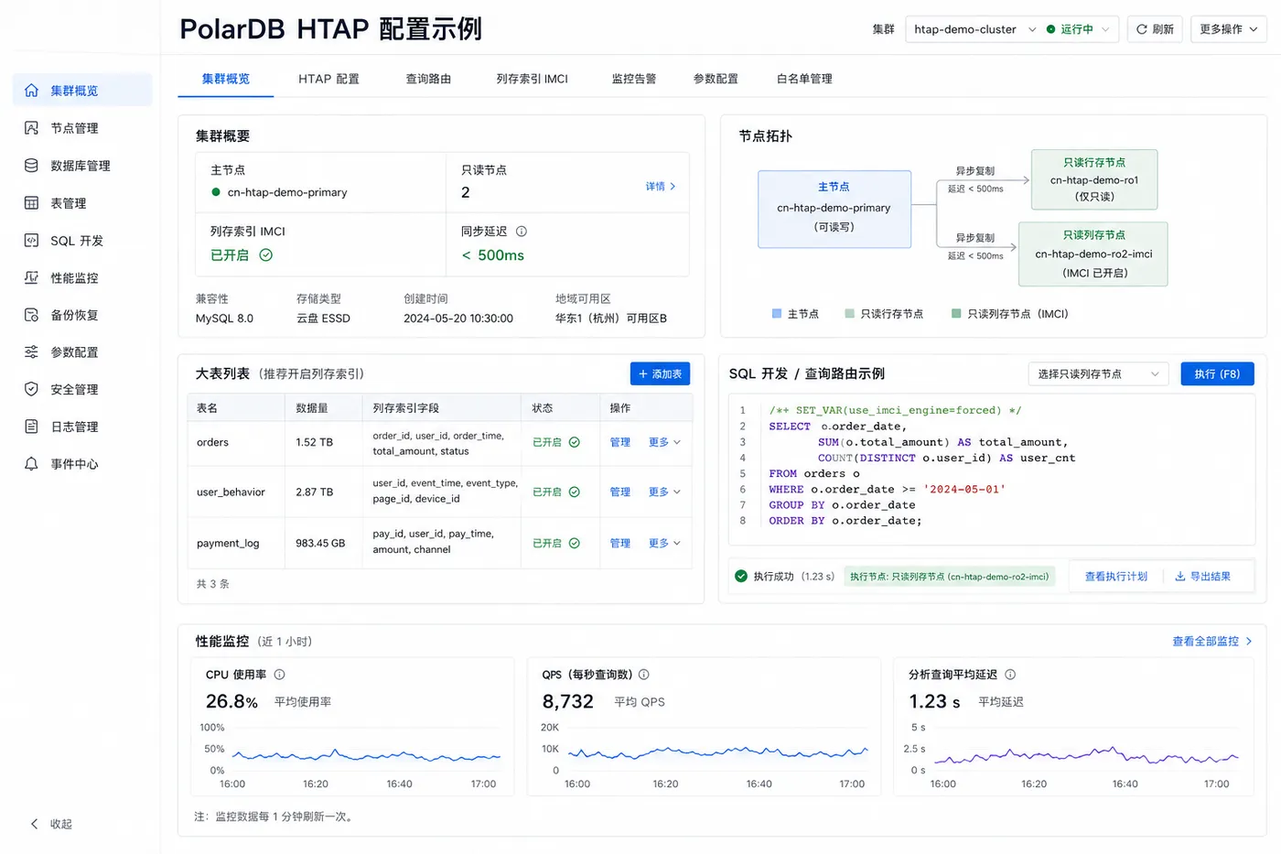Select the 白名单管理 tab
1281x854 pixels.
point(804,79)
